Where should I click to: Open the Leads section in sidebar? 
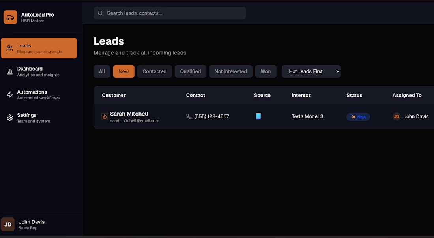tap(39, 48)
